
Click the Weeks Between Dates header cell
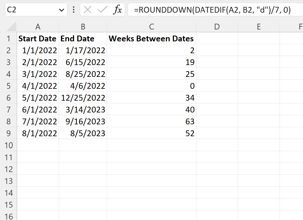pyautogui.click(x=151, y=39)
